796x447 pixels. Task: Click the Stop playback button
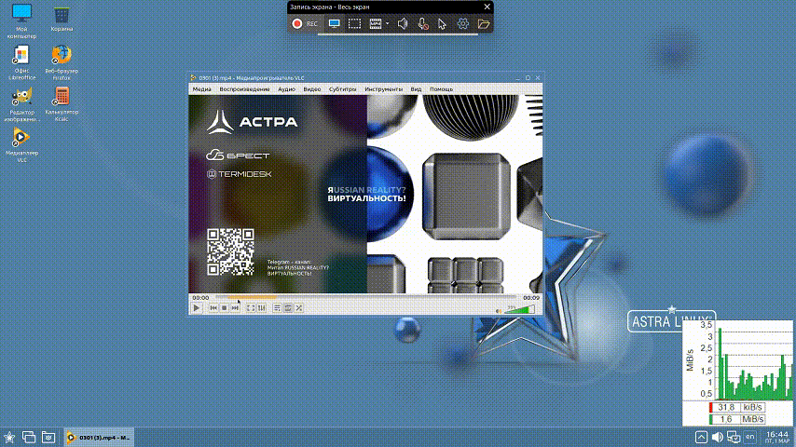pyautogui.click(x=224, y=307)
